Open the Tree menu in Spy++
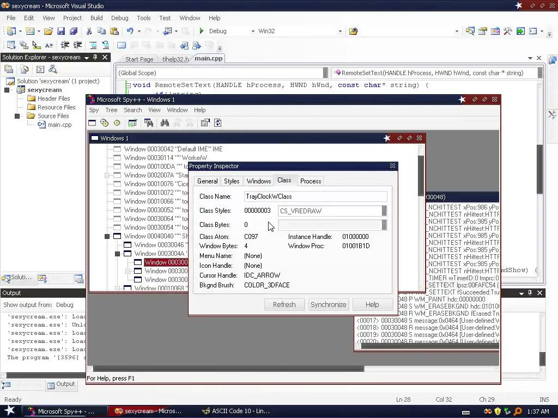 point(111,110)
